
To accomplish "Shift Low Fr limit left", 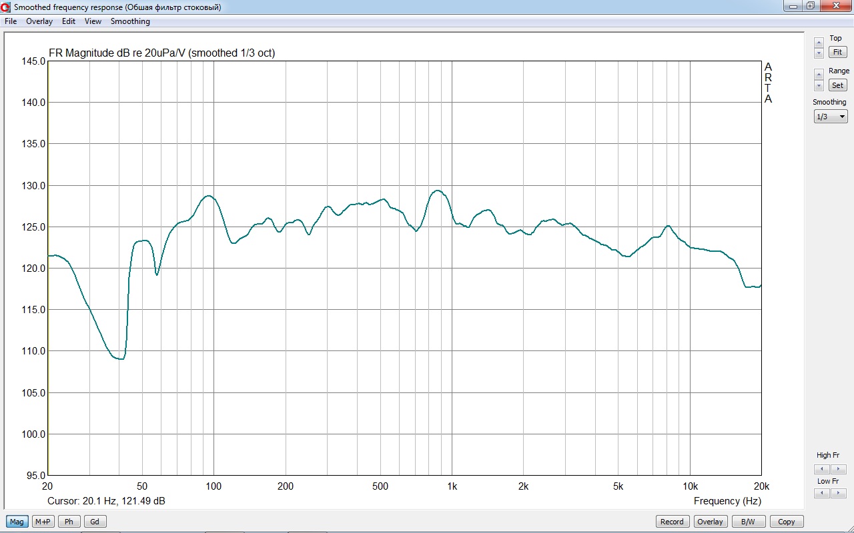I will tap(823, 493).
